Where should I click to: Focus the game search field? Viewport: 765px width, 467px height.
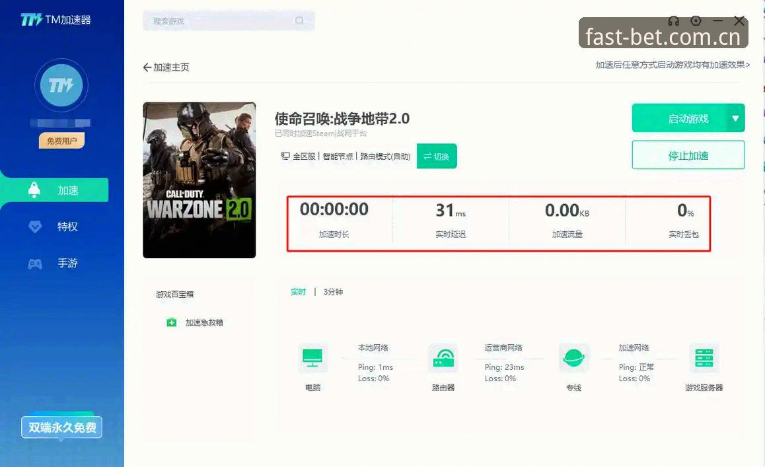[x=229, y=20]
